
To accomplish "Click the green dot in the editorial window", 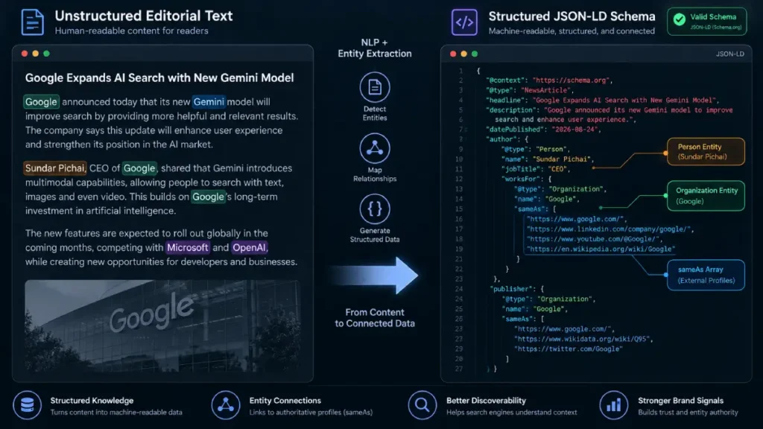I will coord(47,54).
